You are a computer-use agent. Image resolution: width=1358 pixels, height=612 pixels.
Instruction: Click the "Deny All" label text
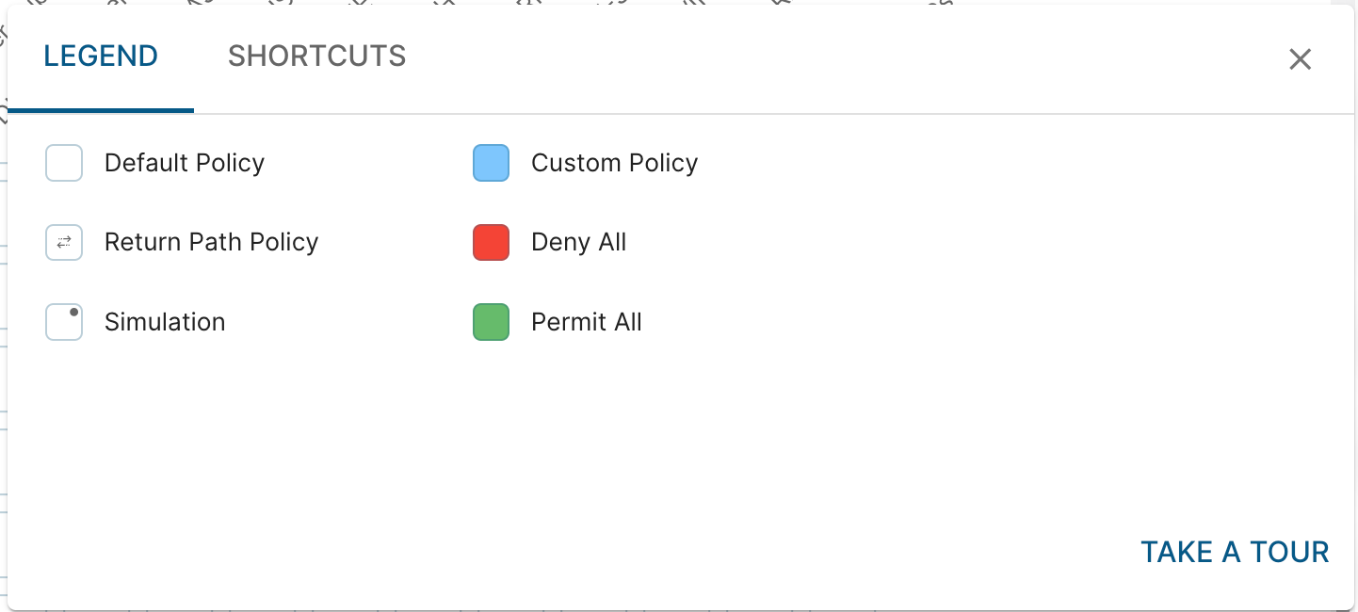point(579,242)
